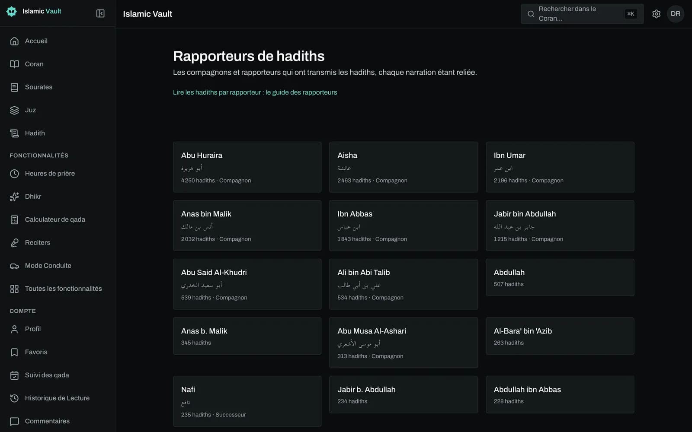This screenshot has height=432, width=692.
Task: Select the Reciters microphone icon
Action: [x=14, y=243]
